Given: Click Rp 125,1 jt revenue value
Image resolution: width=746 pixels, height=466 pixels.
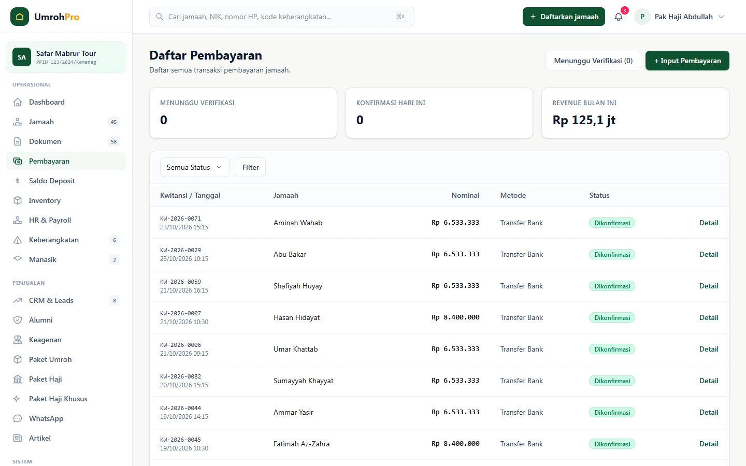Looking at the screenshot, I should (584, 120).
